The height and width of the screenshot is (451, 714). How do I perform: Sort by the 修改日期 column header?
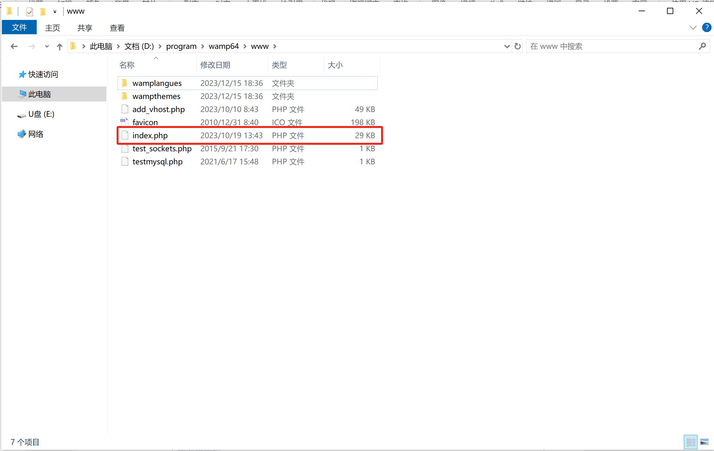pos(215,65)
